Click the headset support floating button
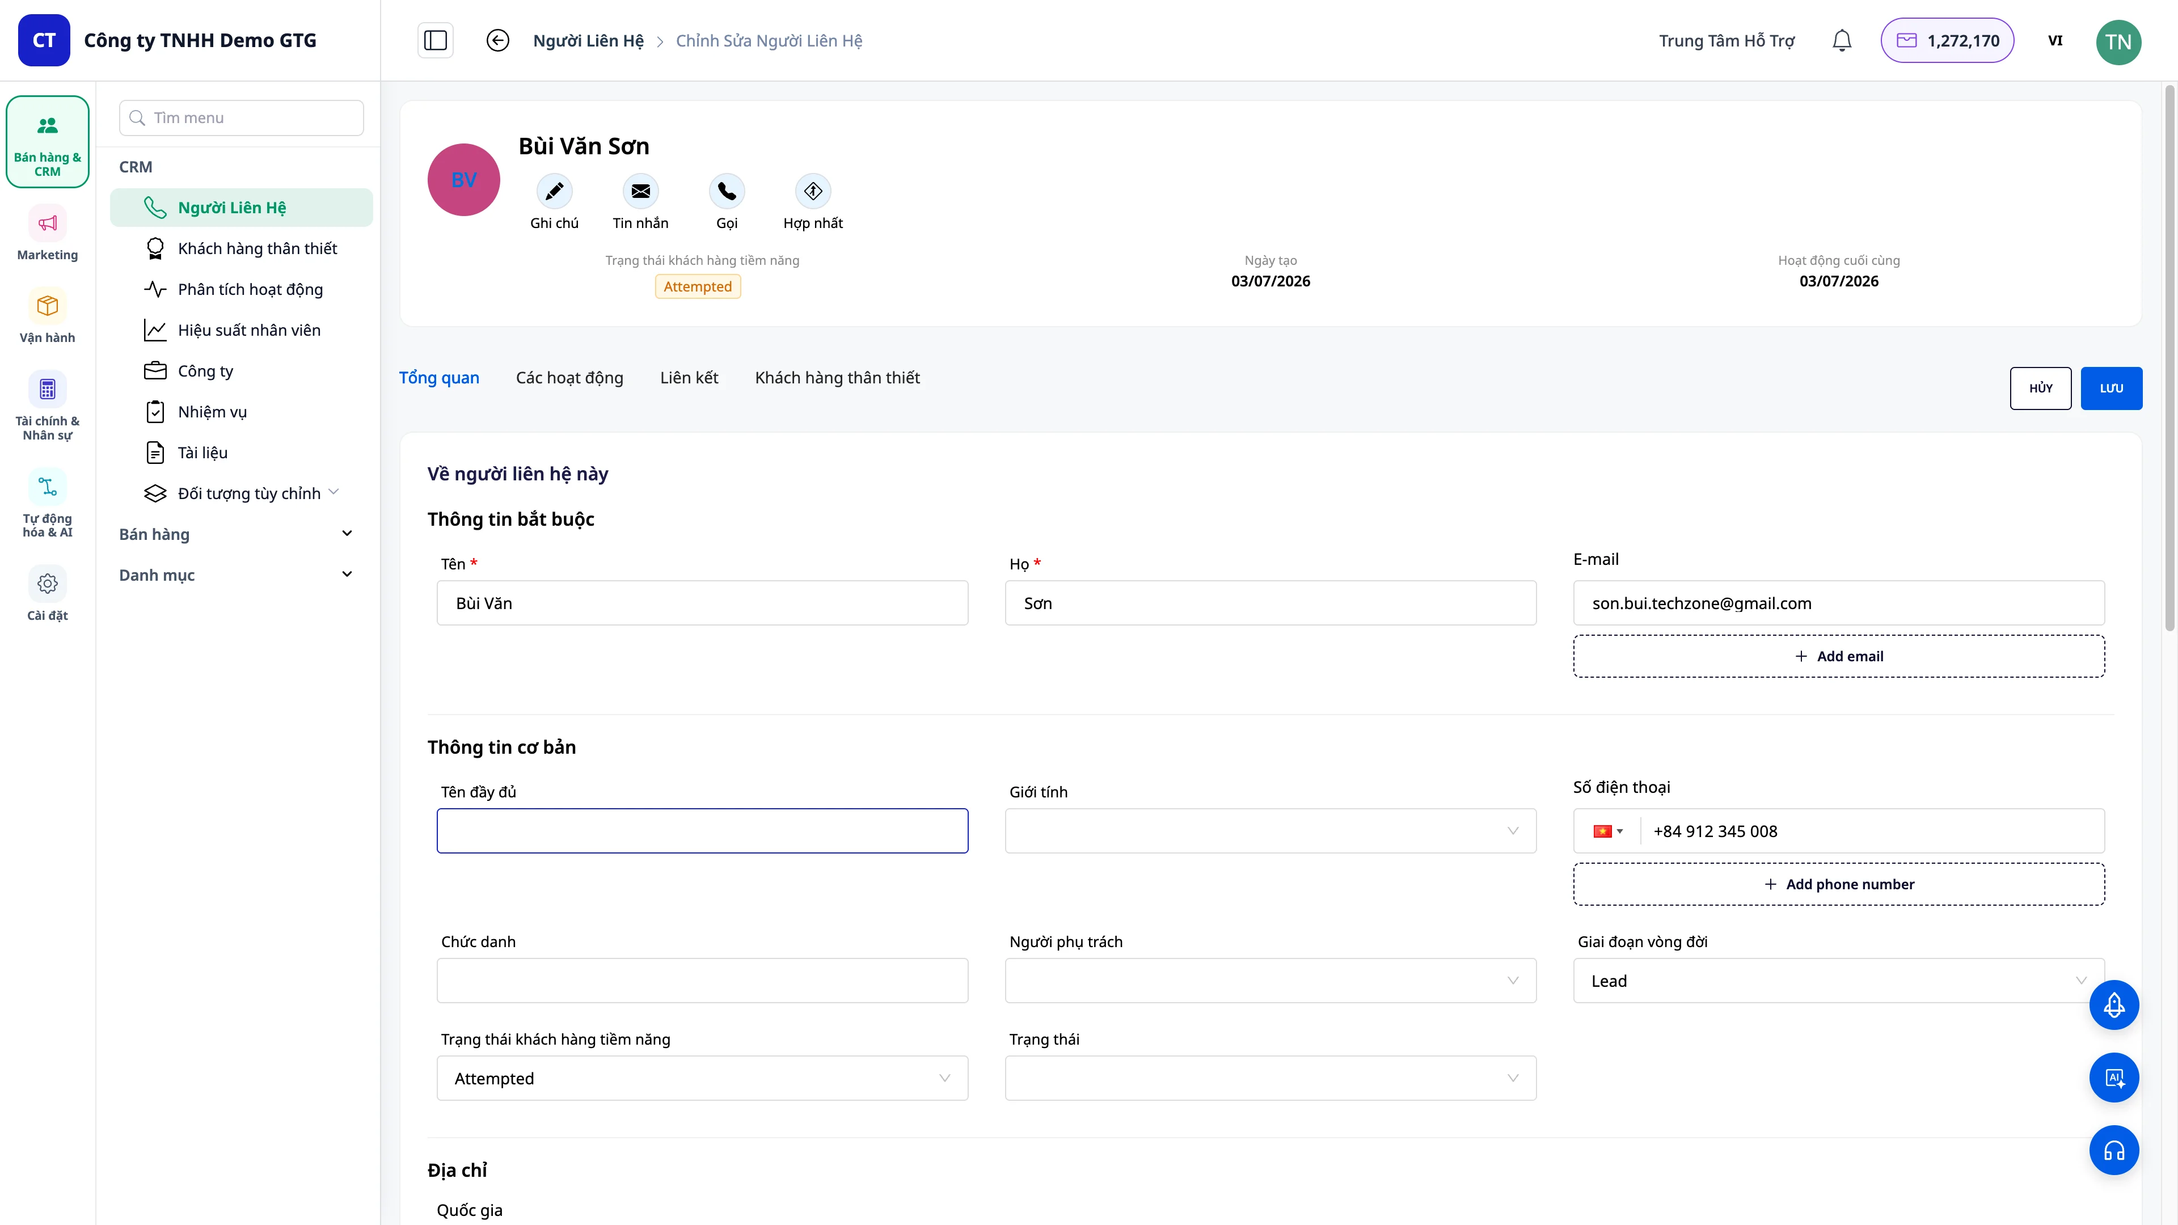Screen dimensions: 2178x1225 point(2114,1150)
